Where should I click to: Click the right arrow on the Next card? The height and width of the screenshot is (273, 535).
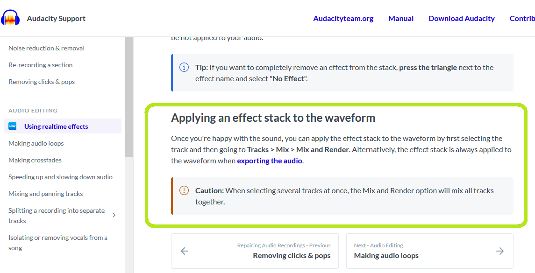coord(500,251)
